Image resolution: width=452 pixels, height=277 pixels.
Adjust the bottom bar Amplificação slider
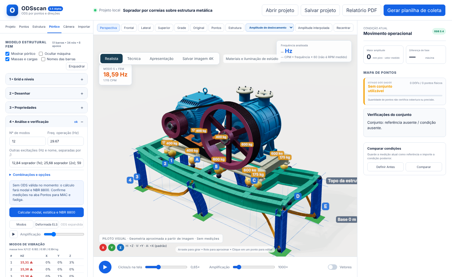[254, 267]
